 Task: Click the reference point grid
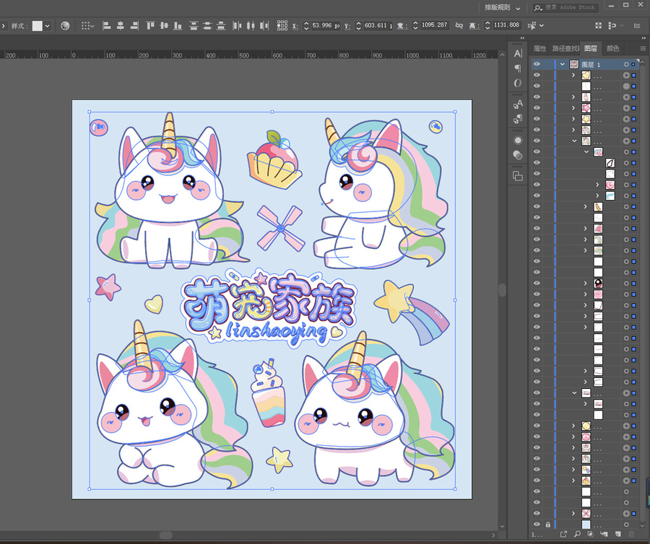point(282,25)
